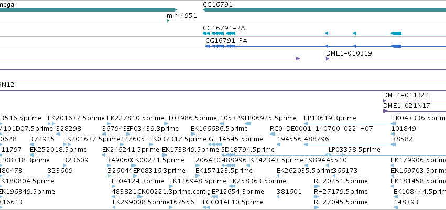Open EST EP04124.3prime
The image size is (446, 210).
coord(138,181)
